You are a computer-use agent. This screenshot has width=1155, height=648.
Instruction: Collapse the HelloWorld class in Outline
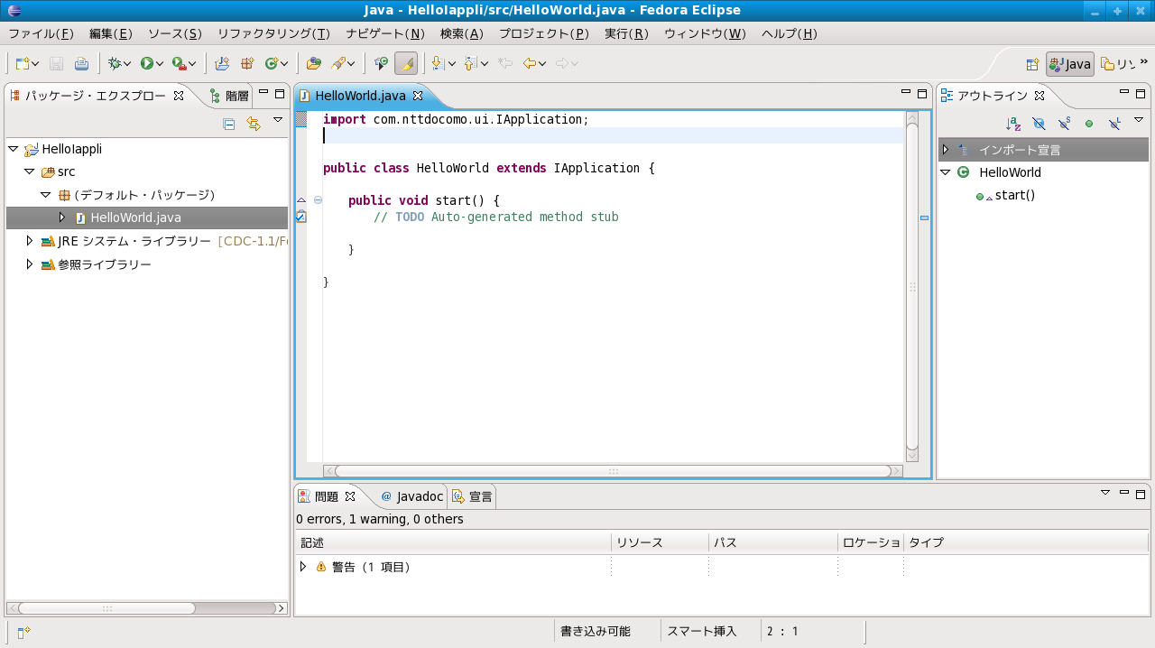coord(945,172)
